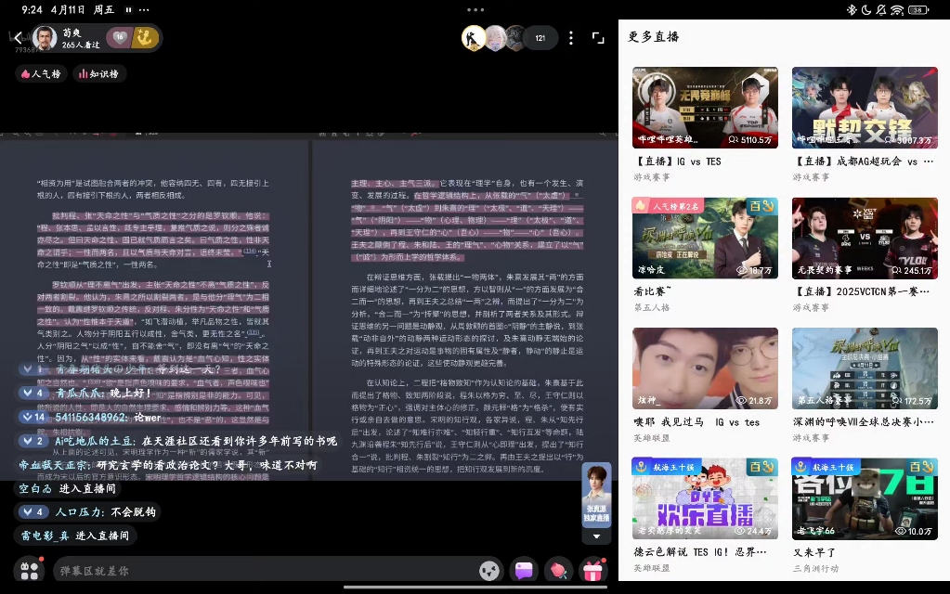
Task: Tap the 帝血弑天正宗 comment
Action: (x=168, y=465)
